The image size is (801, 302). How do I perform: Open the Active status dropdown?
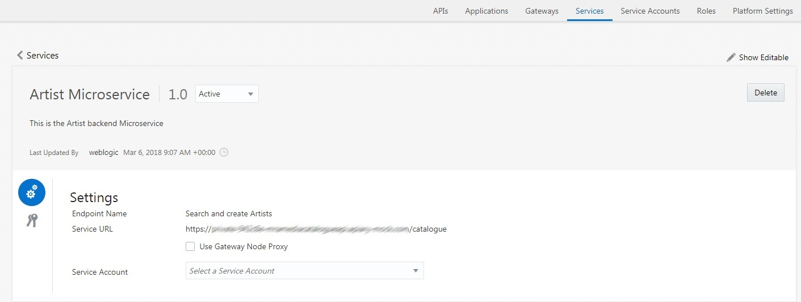coord(227,94)
